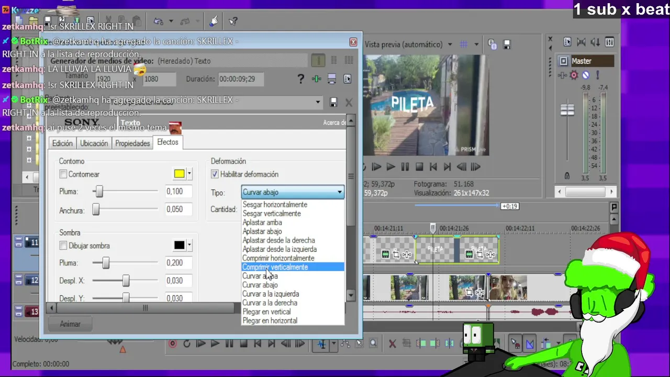Step to next frame in video preview
Viewport: 670px width, 377px height.
pyautogui.click(x=475, y=167)
